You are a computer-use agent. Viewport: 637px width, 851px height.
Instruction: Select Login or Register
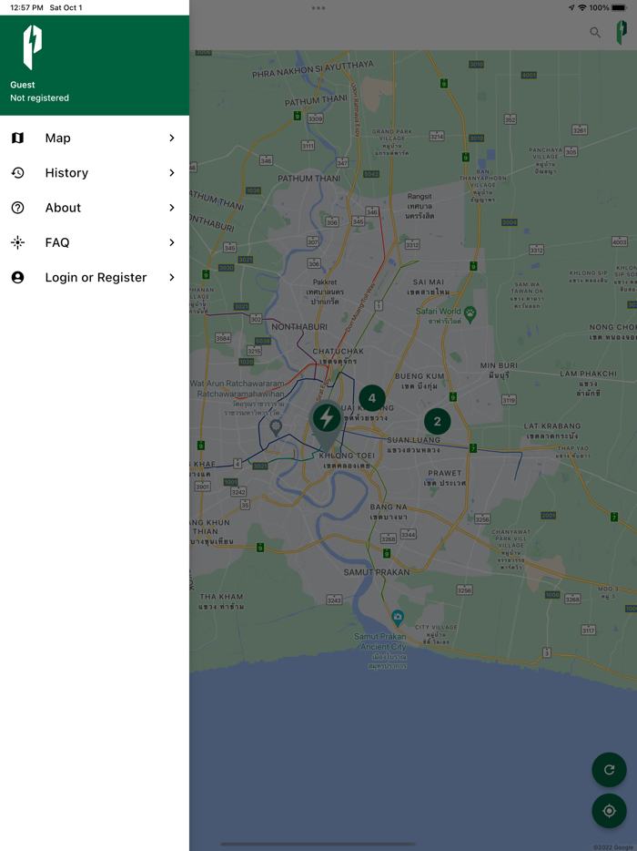pos(95,277)
